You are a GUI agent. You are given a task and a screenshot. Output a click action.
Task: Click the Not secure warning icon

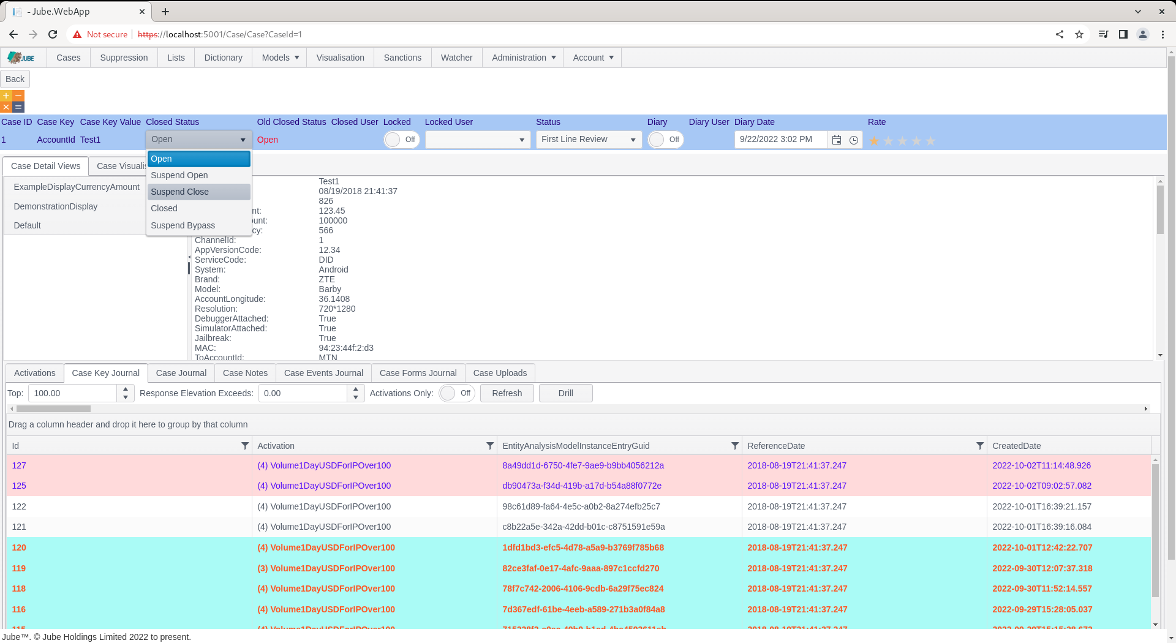(x=77, y=34)
